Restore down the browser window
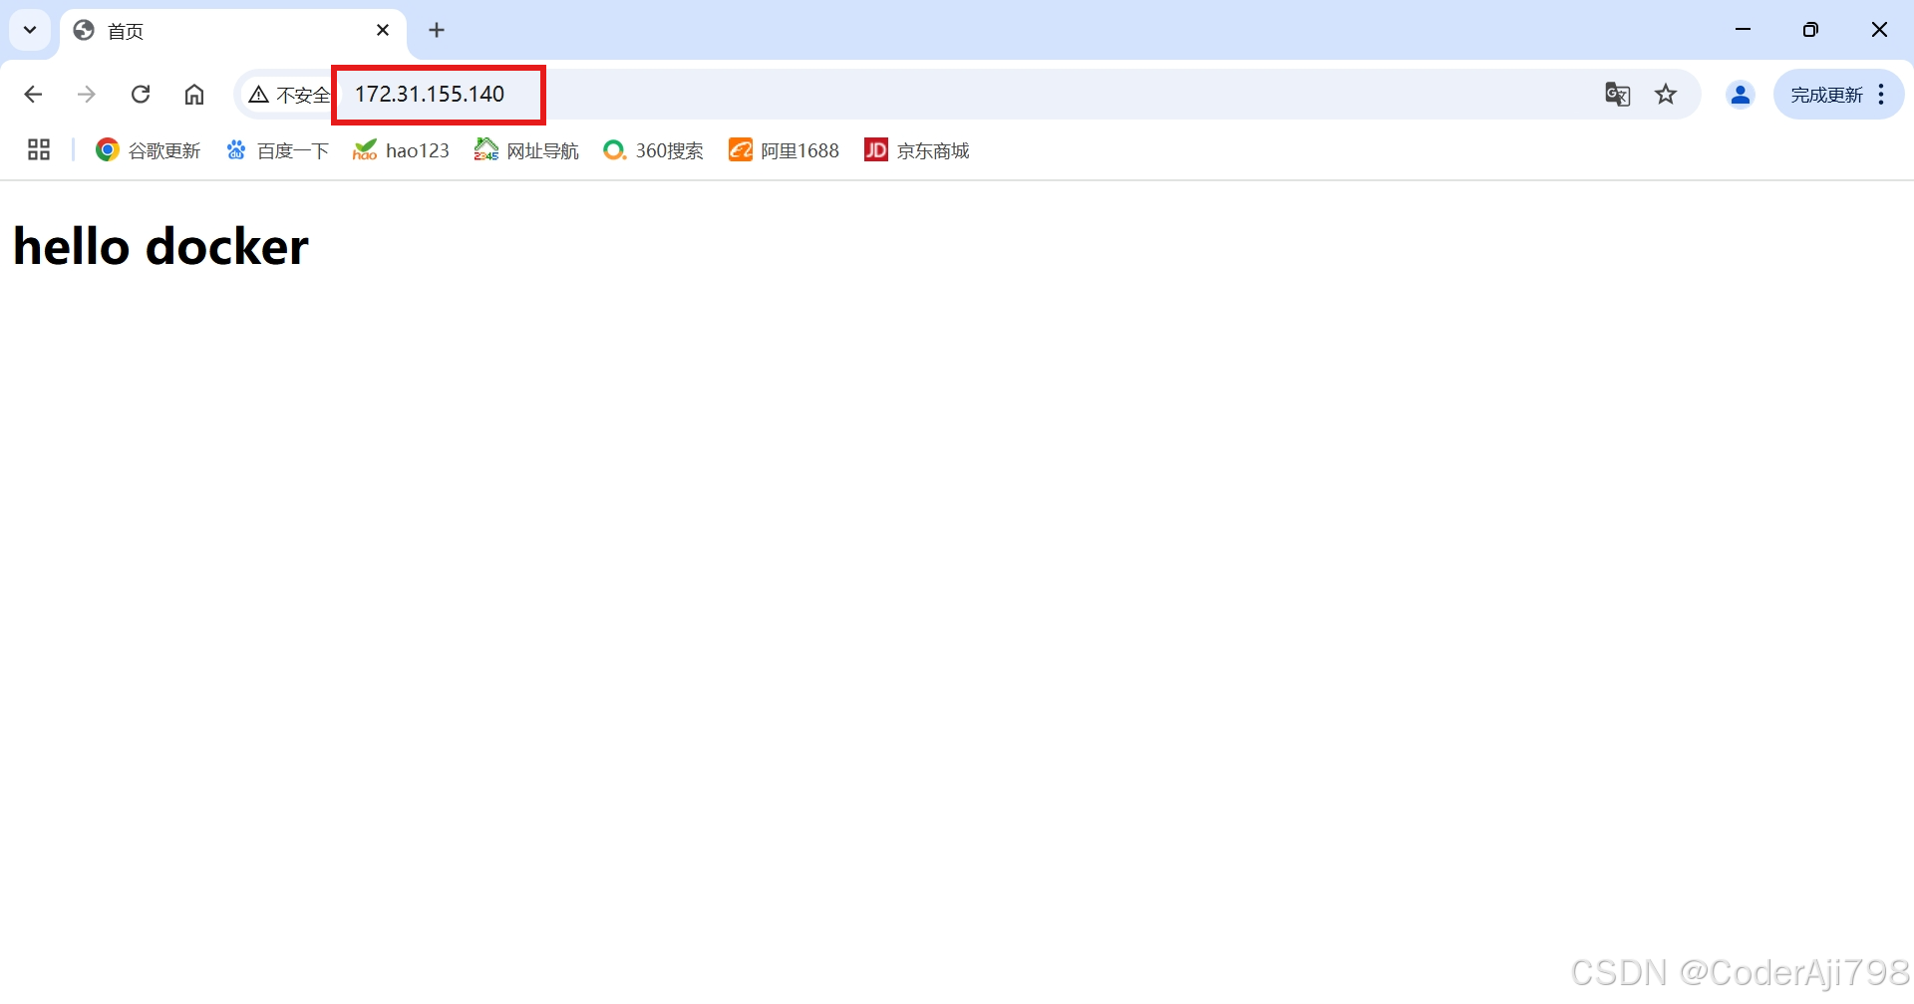The image size is (1914, 1004). (1810, 30)
